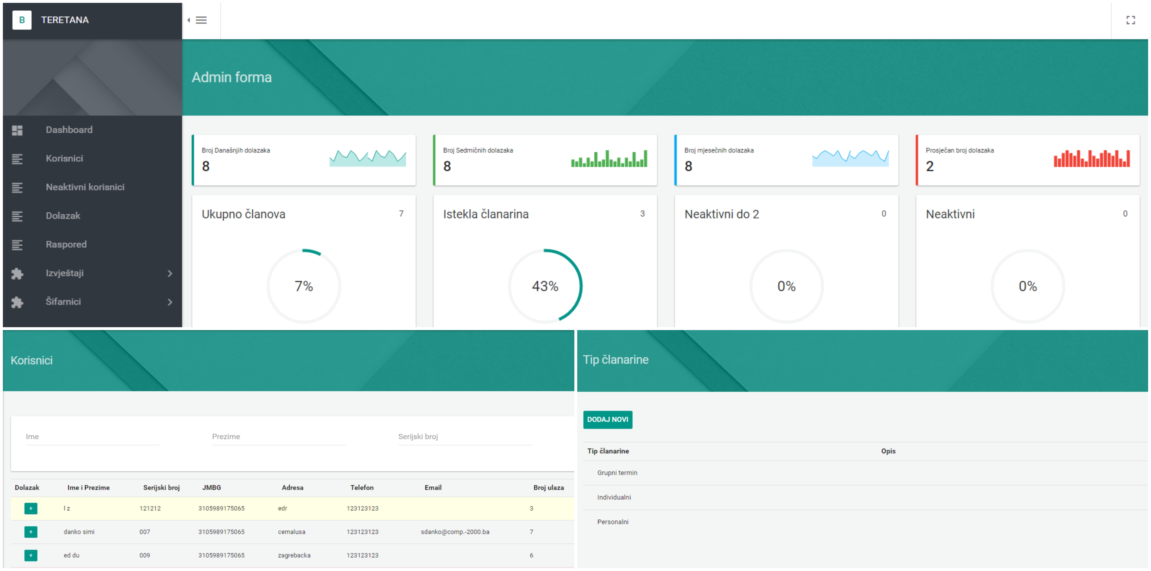
Task: Open the Izvještaji menu
Action: click(x=92, y=273)
